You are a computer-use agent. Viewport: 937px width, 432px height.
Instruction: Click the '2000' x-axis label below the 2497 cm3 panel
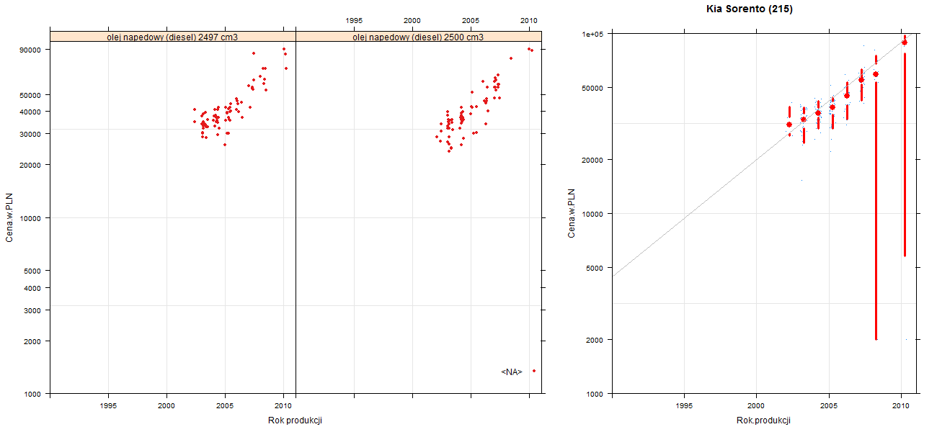tap(166, 406)
